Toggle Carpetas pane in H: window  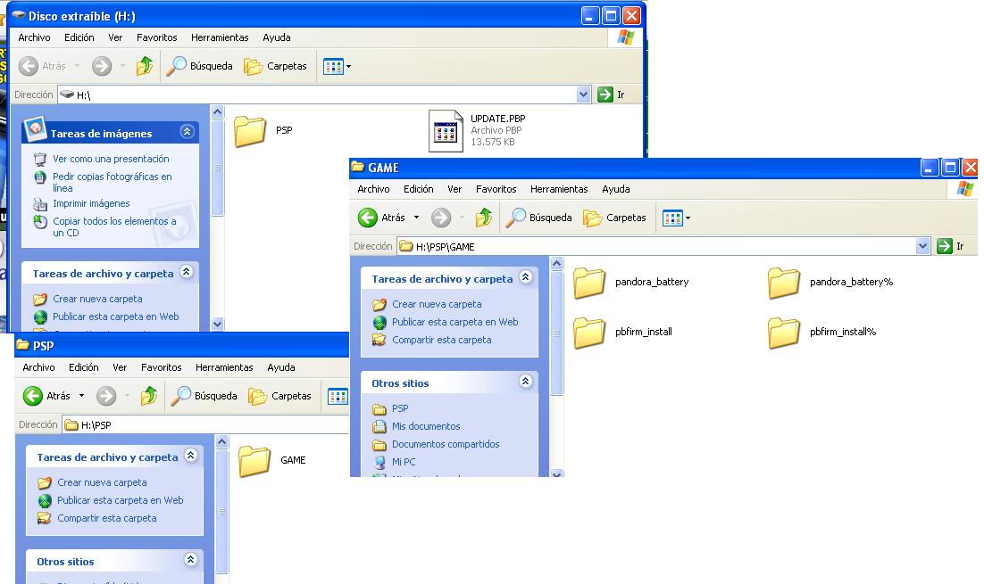275,66
